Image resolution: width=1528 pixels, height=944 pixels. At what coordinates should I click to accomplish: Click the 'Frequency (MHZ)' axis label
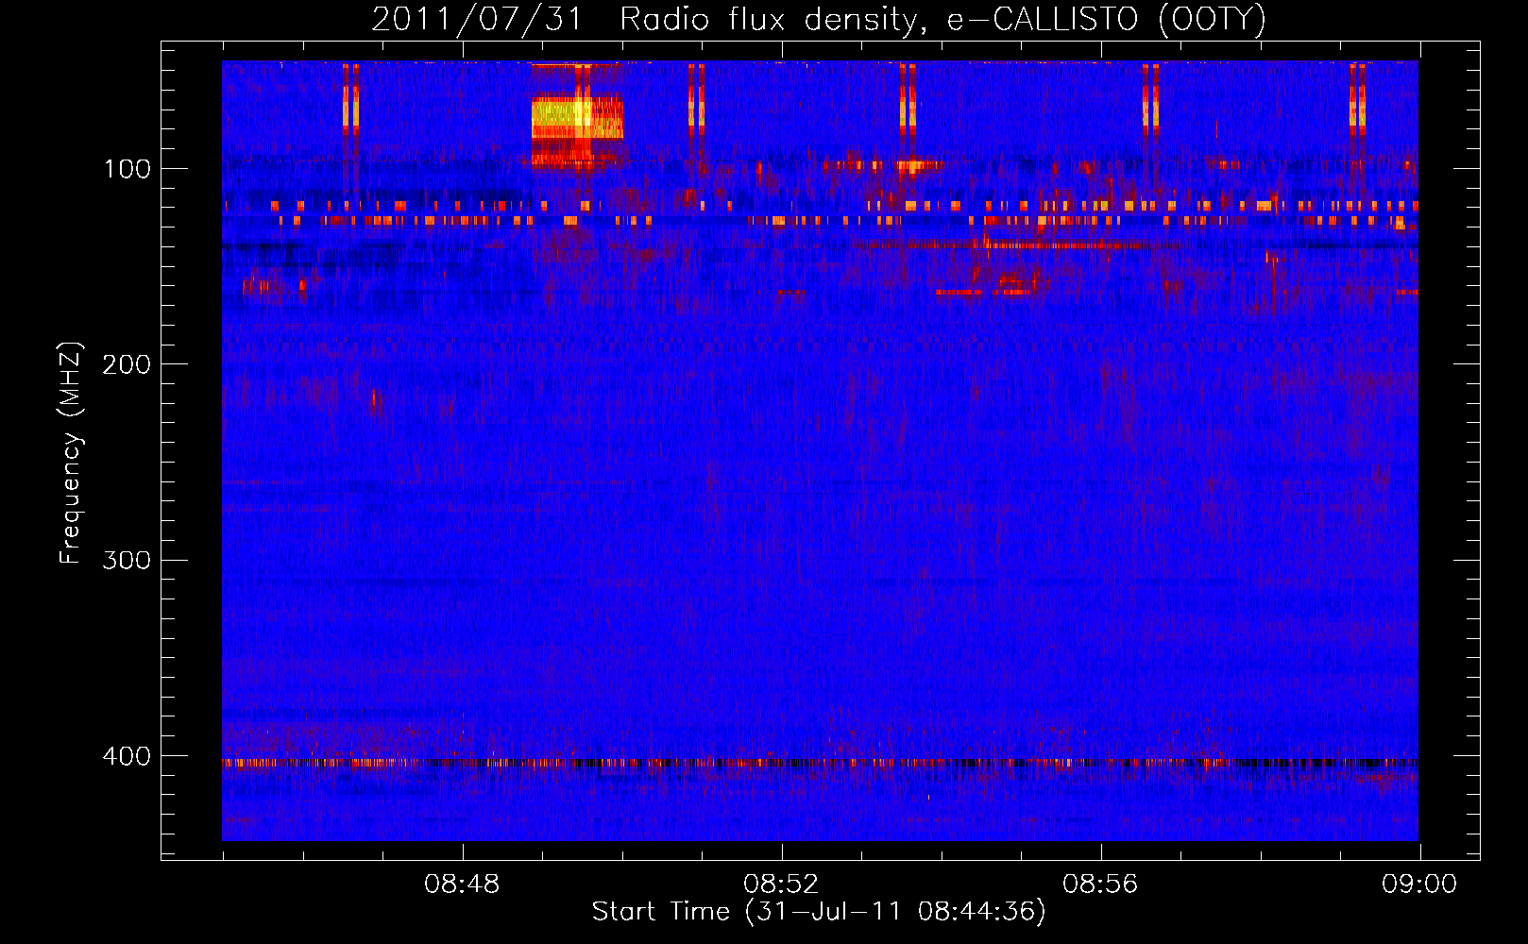click(x=71, y=453)
